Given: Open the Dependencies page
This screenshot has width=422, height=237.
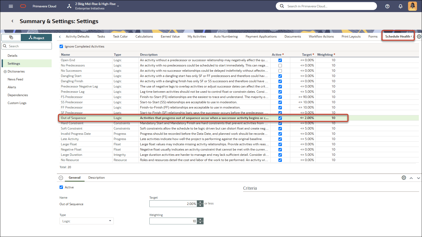Looking at the screenshot, I should click(x=18, y=95).
